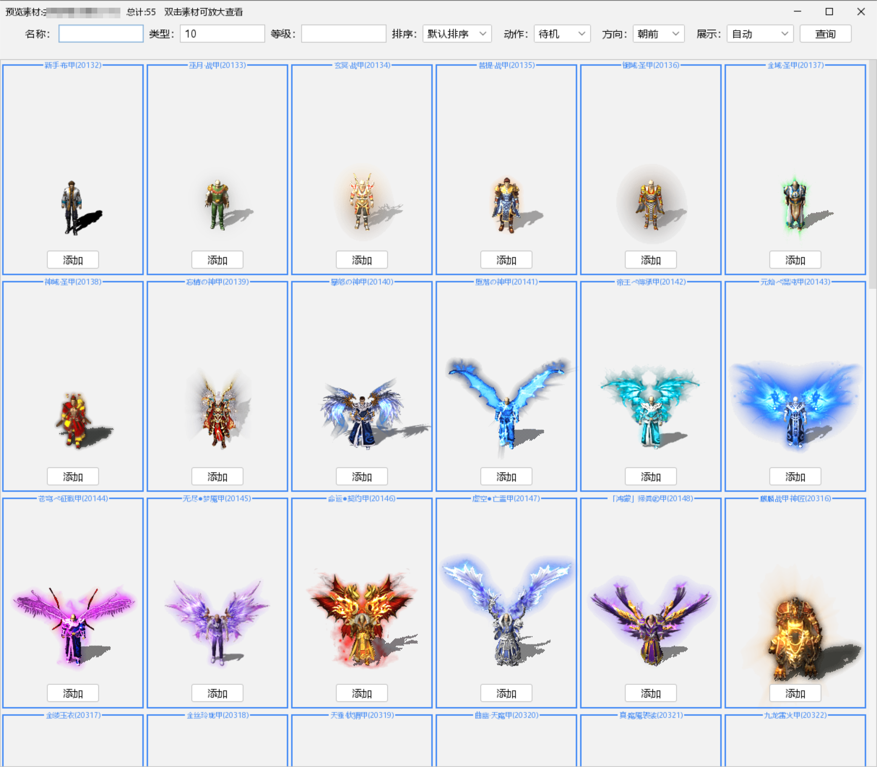Screen dimensions: 877x767
Task: Click 添加 below the purple-winged armor 20145
Action: tap(217, 693)
